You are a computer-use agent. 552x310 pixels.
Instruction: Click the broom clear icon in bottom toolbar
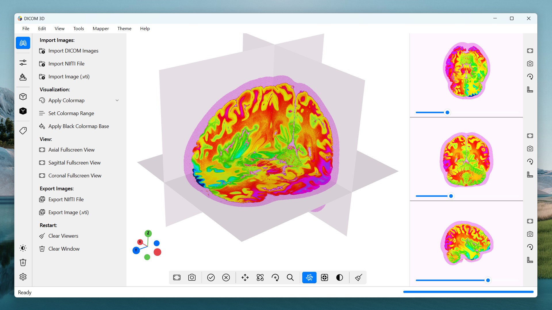pyautogui.click(x=359, y=278)
